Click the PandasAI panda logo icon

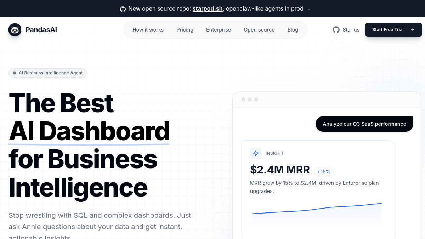click(15, 30)
